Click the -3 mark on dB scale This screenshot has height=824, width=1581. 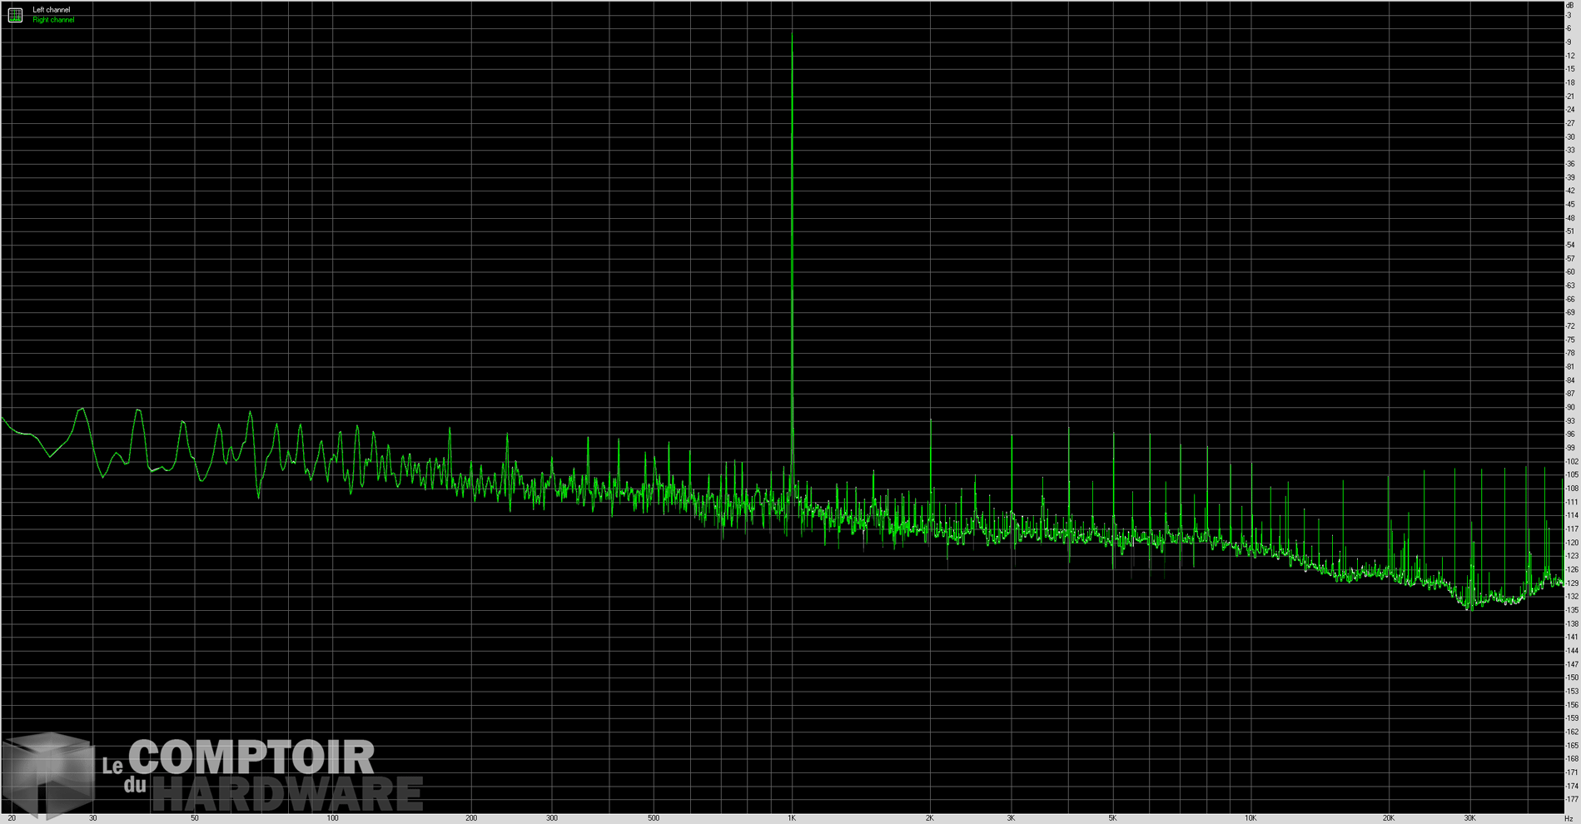(1570, 16)
